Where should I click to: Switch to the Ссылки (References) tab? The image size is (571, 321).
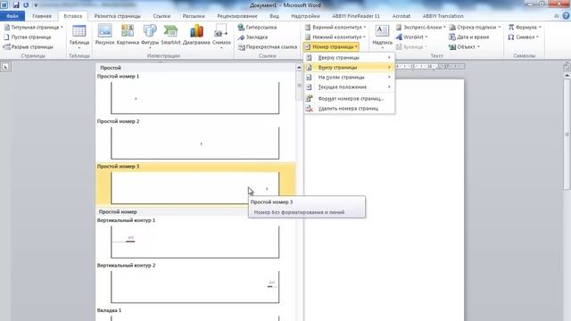click(161, 16)
